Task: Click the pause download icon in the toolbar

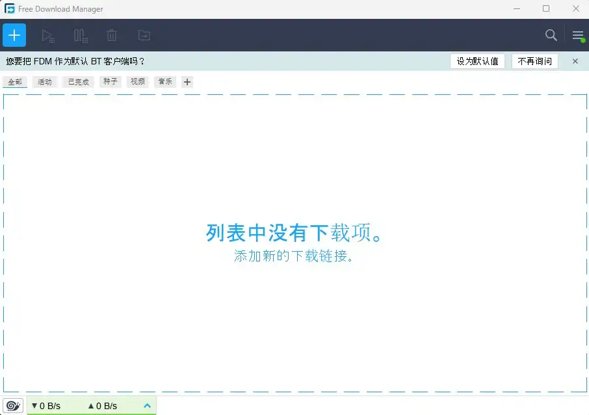Action: (79, 35)
